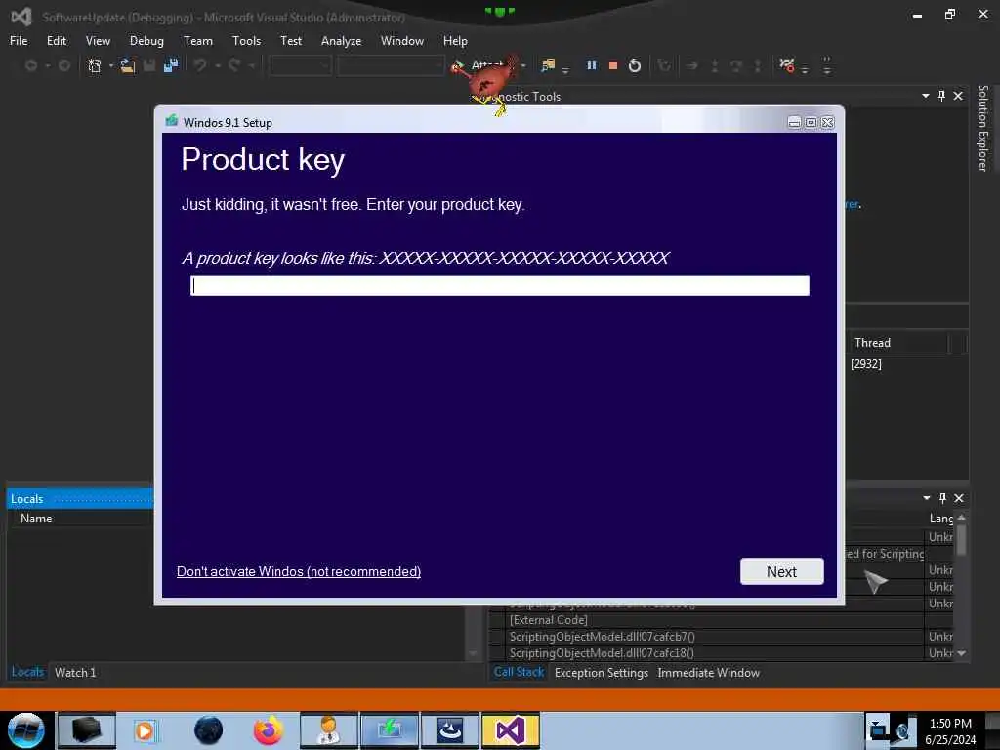
Task: Click the doctor figure taskbar icon
Action: [329, 730]
